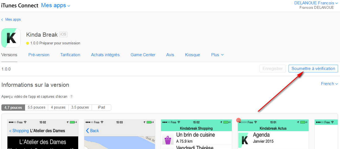Click the iOS platform badge
The height and width of the screenshot is (149, 340).
click(x=63, y=34)
